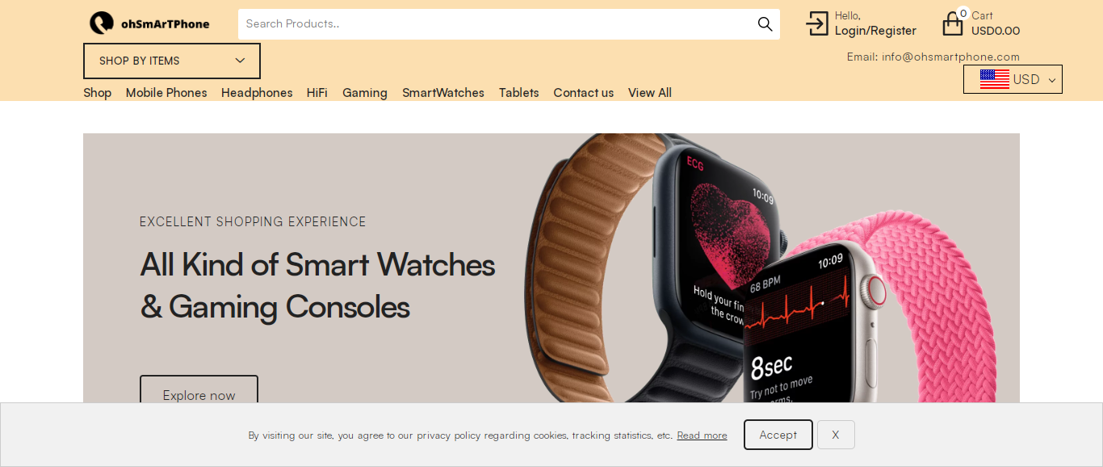Click the search magnifier icon
Image resolution: width=1103 pixels, height=467 pixels.
(765, 24)
